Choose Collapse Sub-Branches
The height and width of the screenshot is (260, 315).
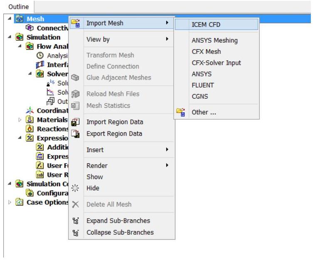(122, 233)
